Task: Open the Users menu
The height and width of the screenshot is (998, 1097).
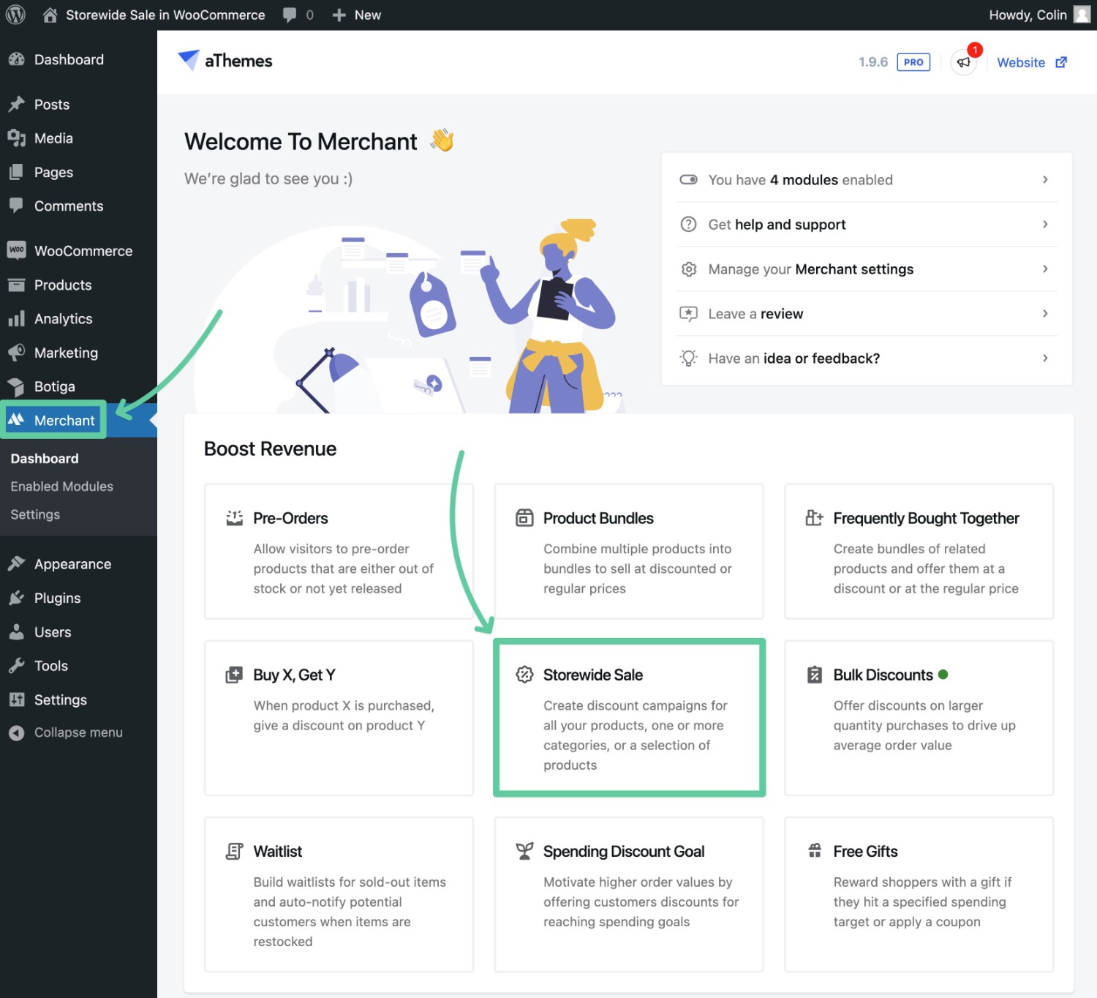Action: 78,631
